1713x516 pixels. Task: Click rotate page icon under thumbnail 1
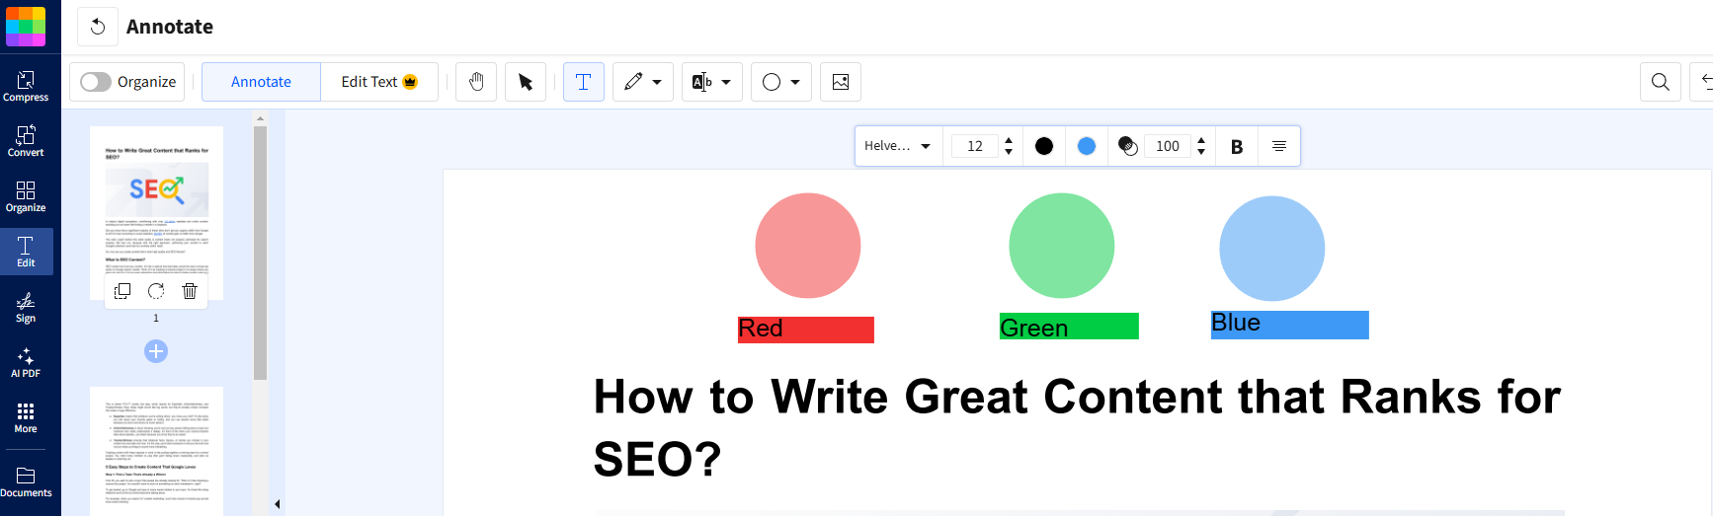click(x=156, y=291)
